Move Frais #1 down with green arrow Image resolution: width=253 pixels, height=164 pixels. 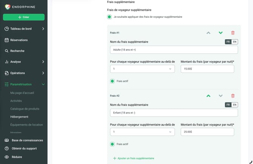point(221,33)
